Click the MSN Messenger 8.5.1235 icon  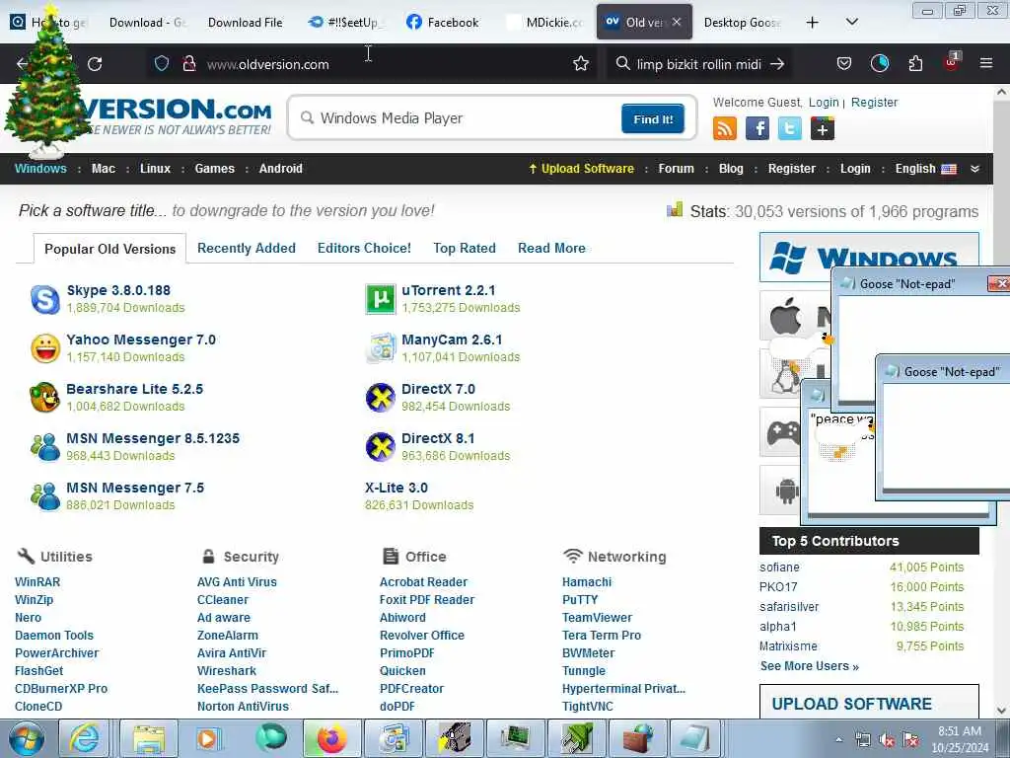tap(45, 447)
